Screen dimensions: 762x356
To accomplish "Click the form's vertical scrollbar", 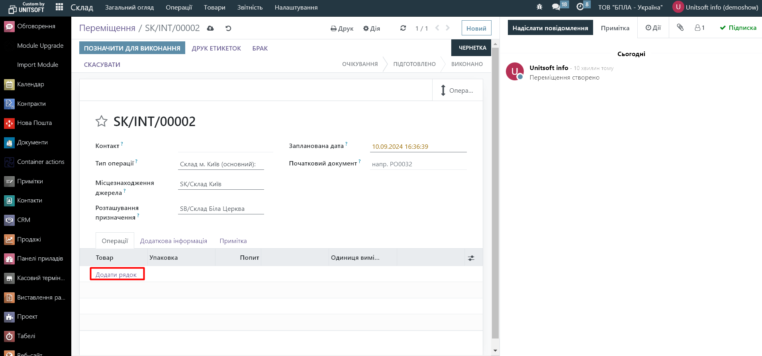I will click(x=495, y=191).
